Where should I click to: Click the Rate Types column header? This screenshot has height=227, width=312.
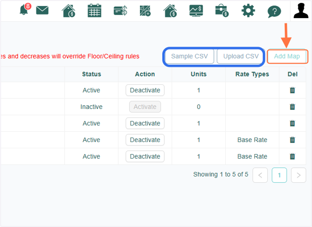pyautogui.click(x=252, y=74)
